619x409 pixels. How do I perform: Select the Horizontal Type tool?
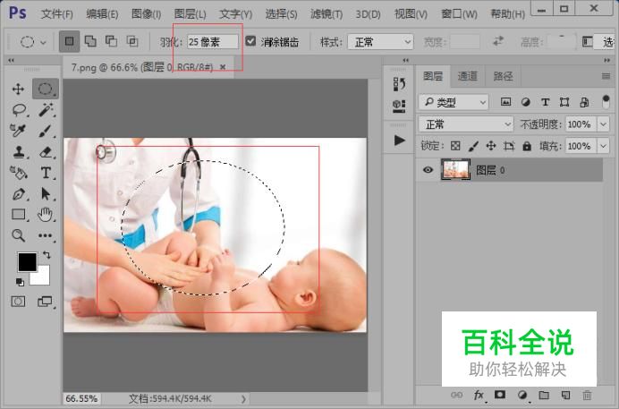point(46,173)
